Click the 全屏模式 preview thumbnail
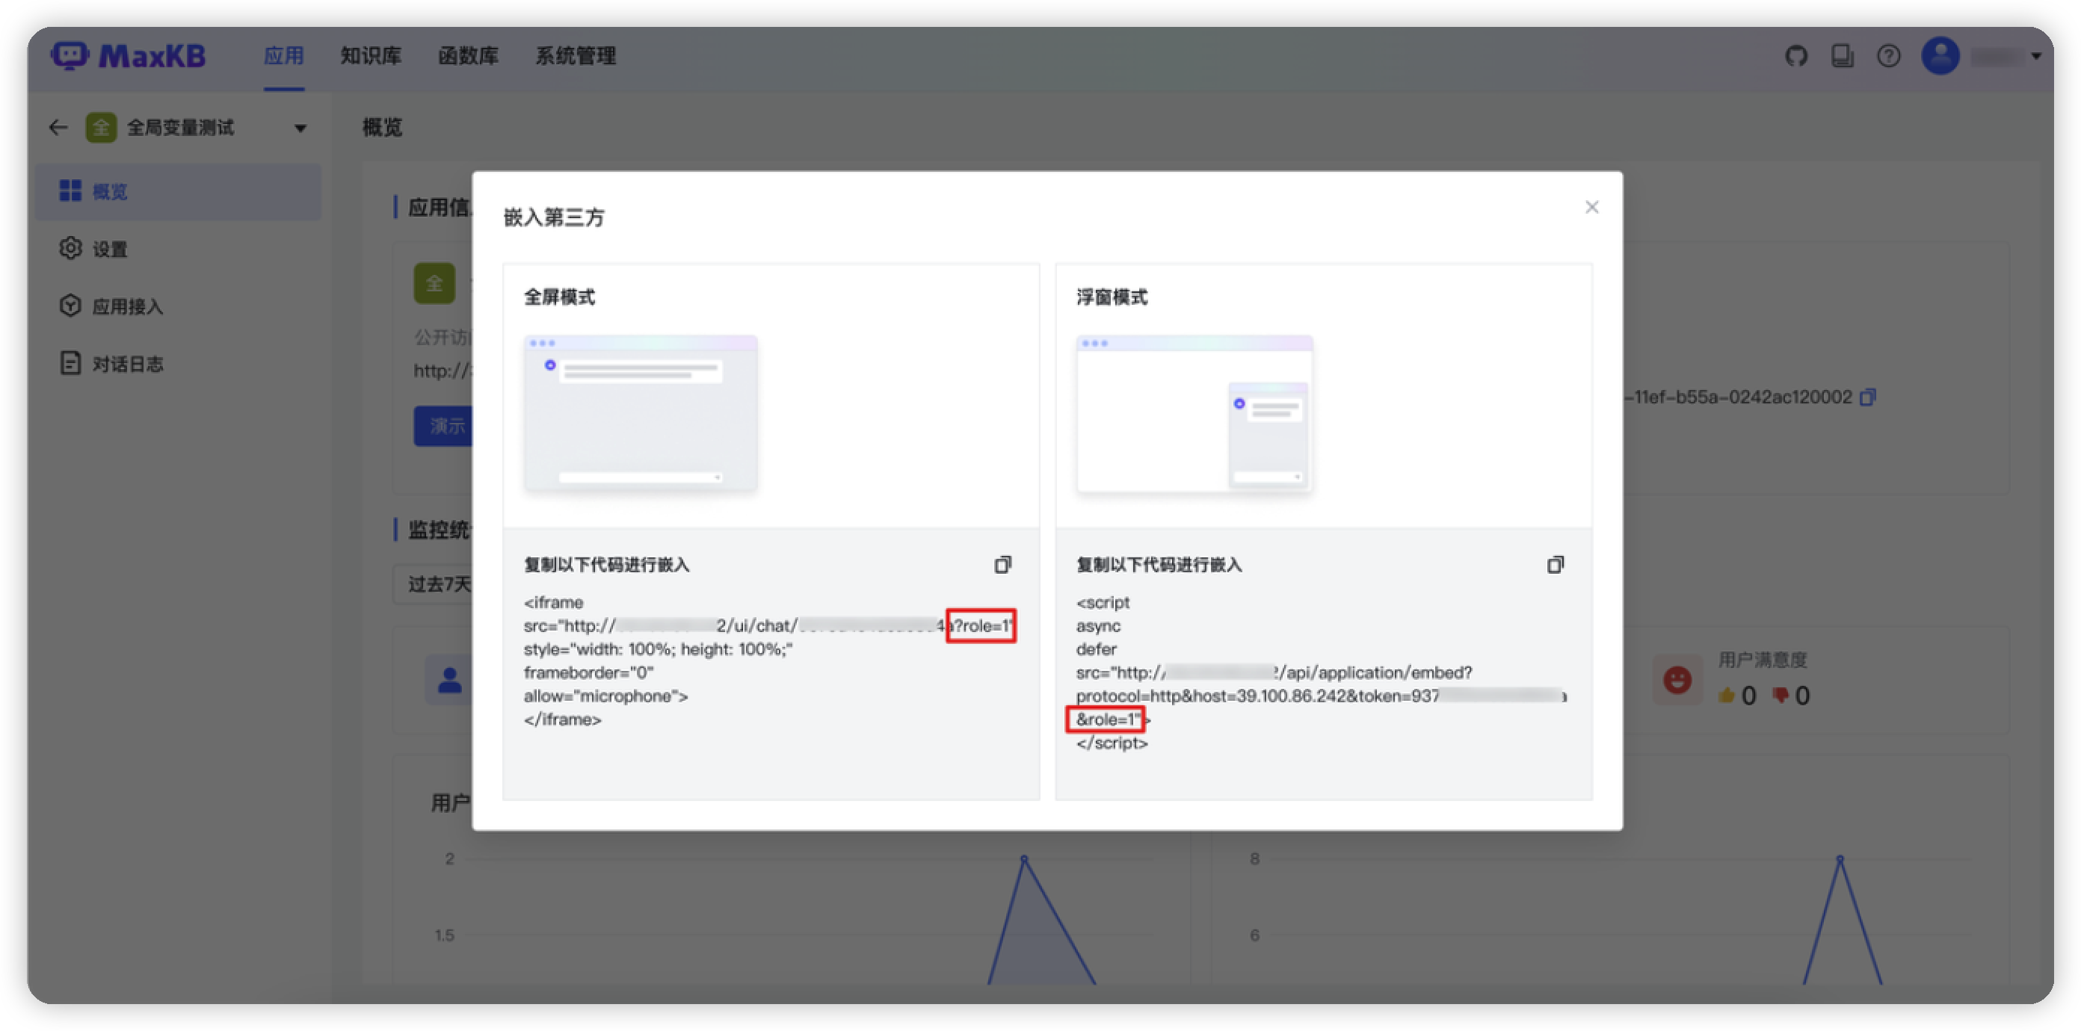The image size is (2081, 1031). [640, 413]
